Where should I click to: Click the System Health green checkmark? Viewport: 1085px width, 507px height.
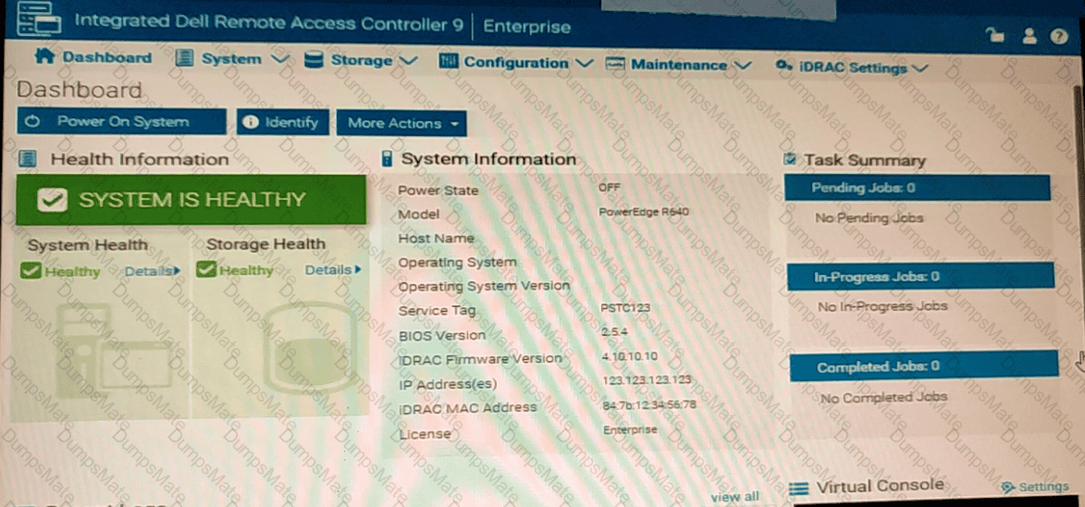pos(31,271)
